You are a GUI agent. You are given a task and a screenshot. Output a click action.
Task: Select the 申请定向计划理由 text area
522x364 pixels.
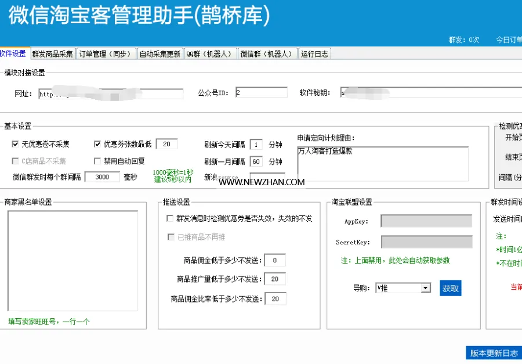(383, 164)
